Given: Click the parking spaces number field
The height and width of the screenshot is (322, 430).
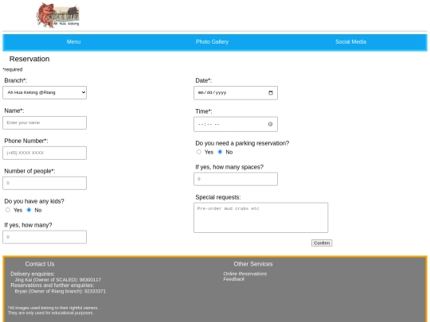Looking at the screenshot, I should coord(236,179).
